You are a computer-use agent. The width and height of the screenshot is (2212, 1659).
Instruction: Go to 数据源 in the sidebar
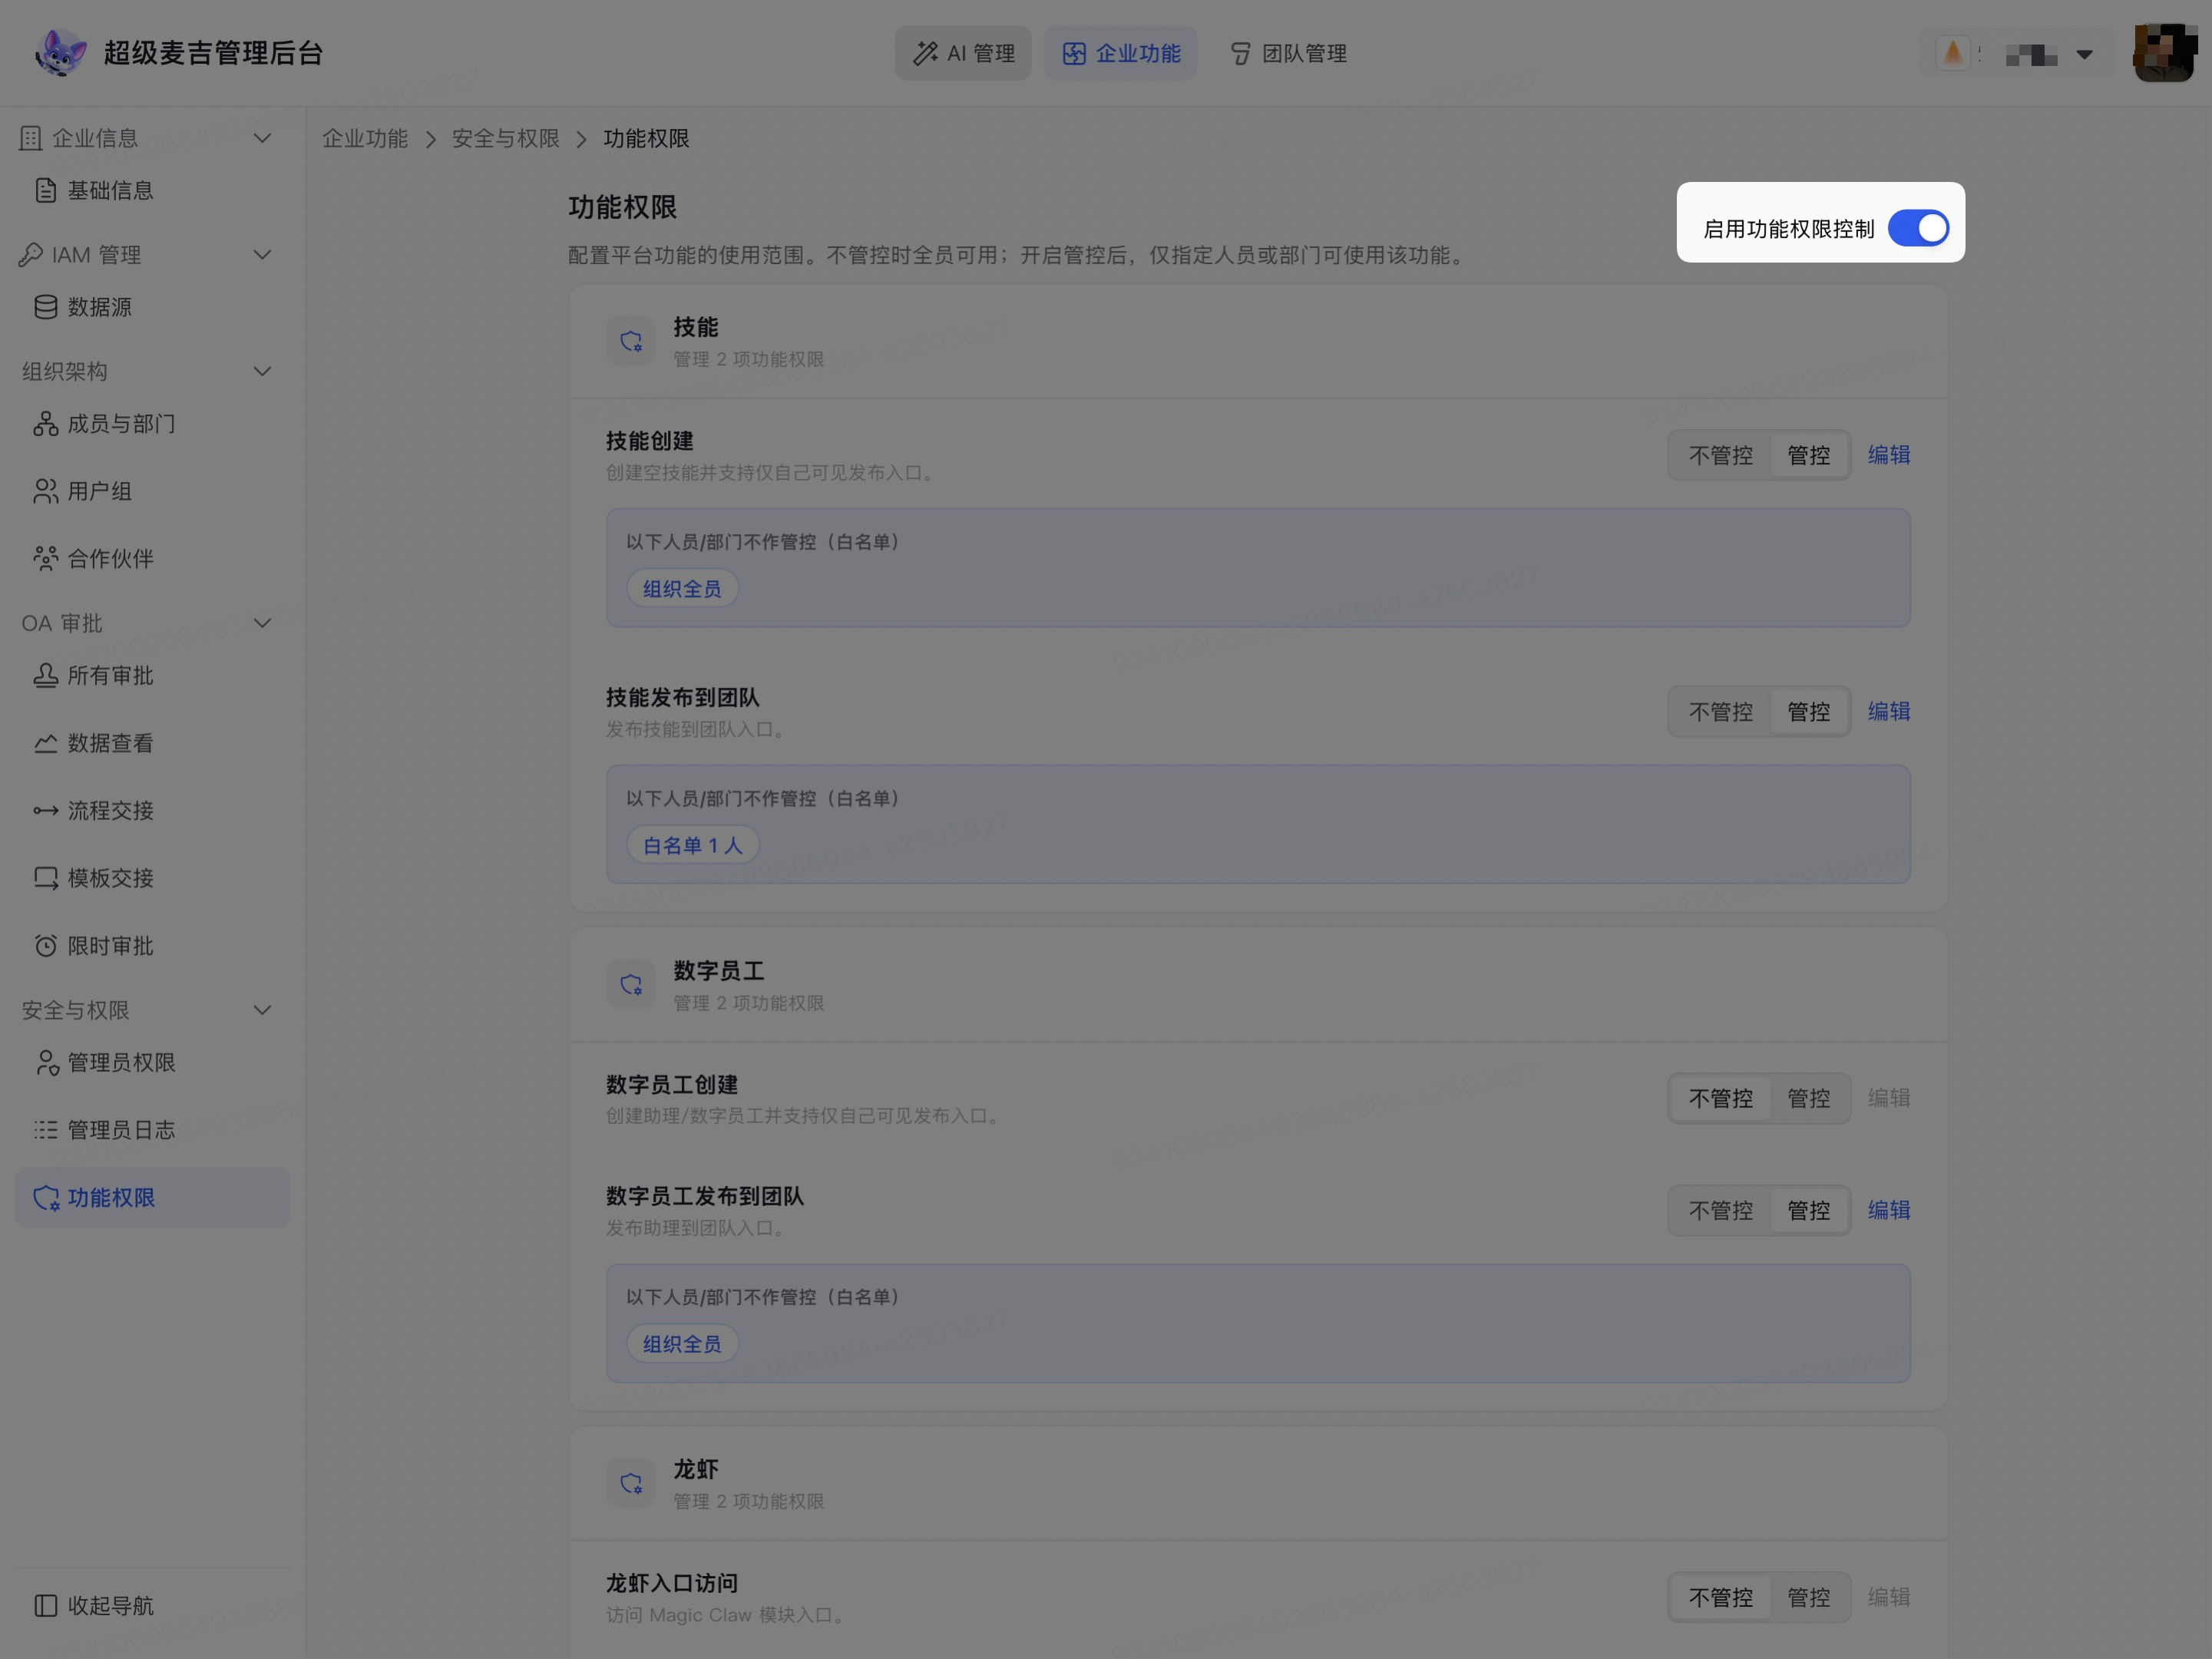point(152,307)
